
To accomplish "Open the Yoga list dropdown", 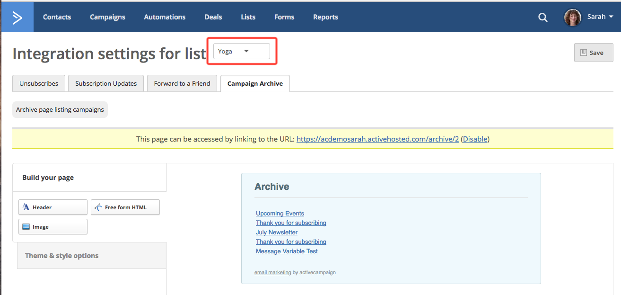I will tap(241, 51).
